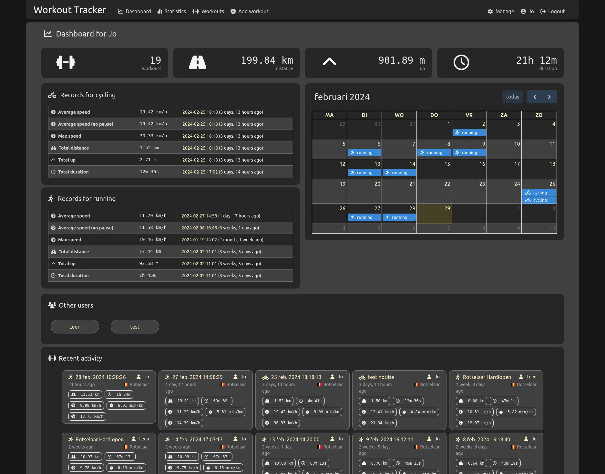Open running event on February 9

469,153
